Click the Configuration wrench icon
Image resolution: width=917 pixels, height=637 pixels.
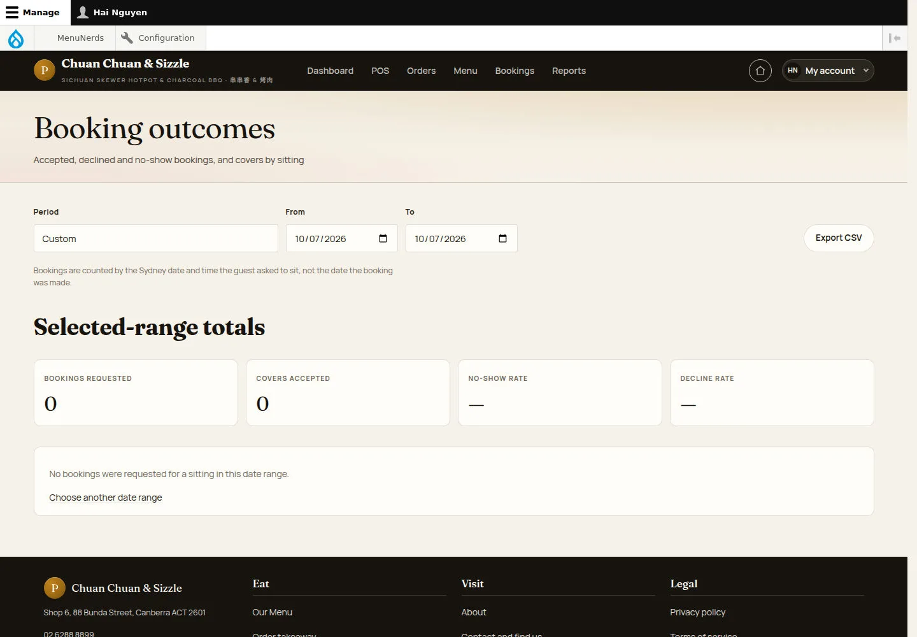(127, 38)
